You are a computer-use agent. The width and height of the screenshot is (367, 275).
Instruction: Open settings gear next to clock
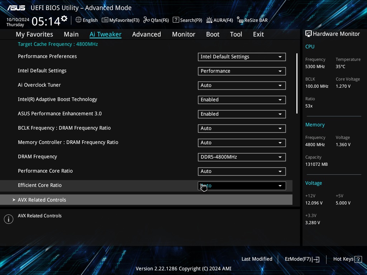[64, 19]
